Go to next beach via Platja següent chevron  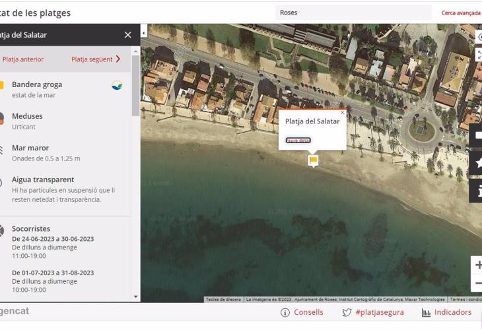[x=118, y=59]
